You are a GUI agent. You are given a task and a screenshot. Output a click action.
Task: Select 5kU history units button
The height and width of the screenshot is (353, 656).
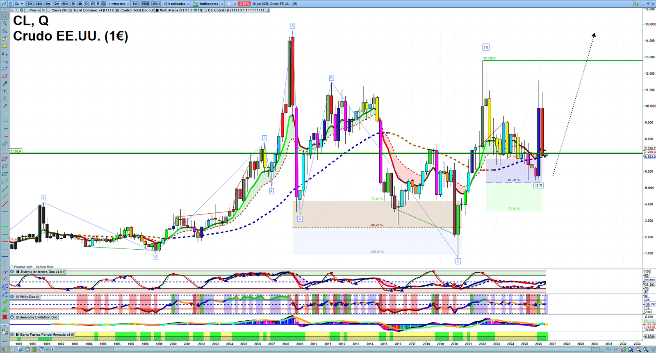click(x=135, y=4)
